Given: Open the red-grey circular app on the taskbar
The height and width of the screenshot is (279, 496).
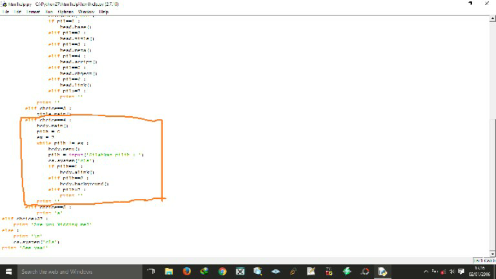Looking at the screenshot, I should pos(365,271).
